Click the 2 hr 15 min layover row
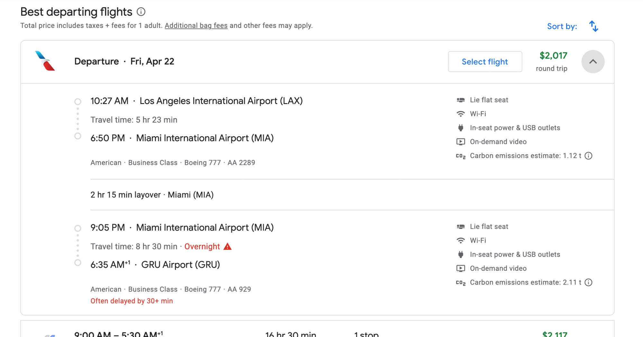 (352, 195)
